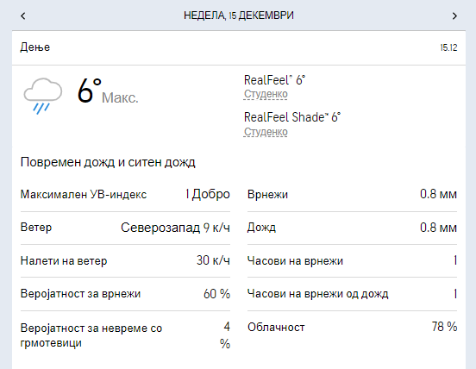The width and height of the screenshot is (476, 369).
Task: Select the Повремен дожд и ситен дожд description
Action: click(108, 162)
